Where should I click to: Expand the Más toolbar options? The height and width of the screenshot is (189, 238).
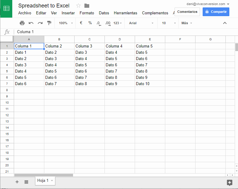click(187, 23)
